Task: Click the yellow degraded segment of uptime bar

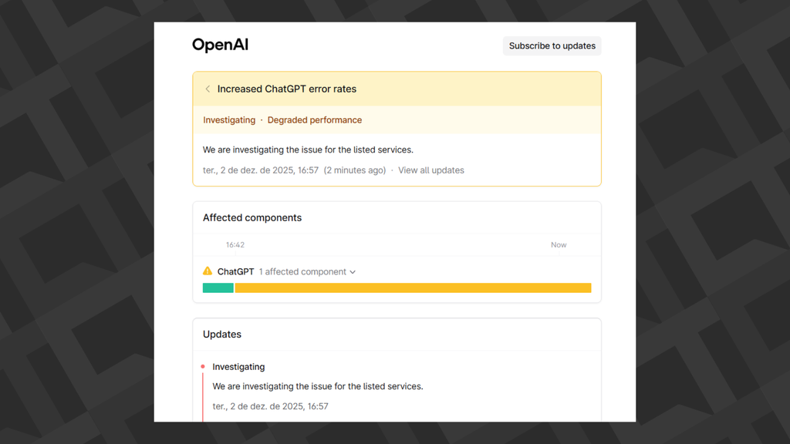Action: pyautogui.click(x=413, y=288)
